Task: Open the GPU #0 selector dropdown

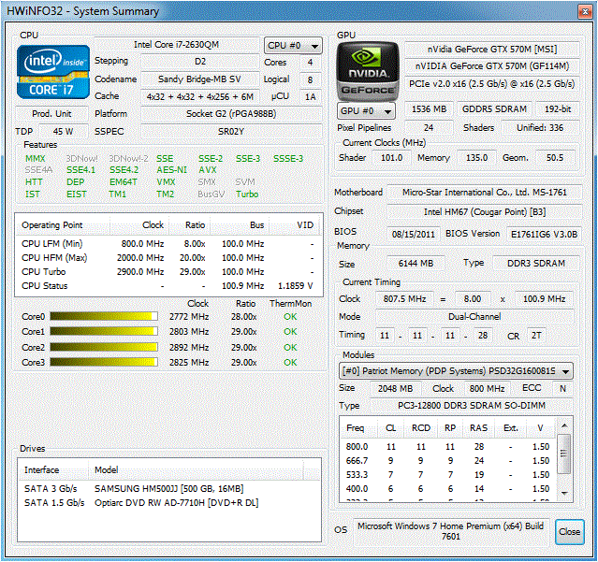Action: click(366, 111)
